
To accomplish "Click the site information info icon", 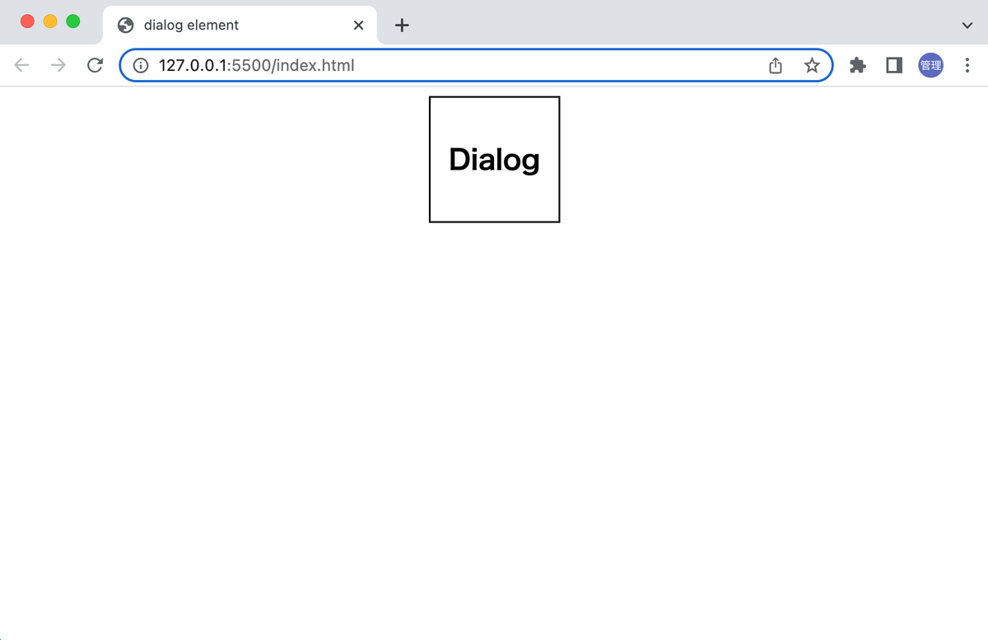I will 140,65.
